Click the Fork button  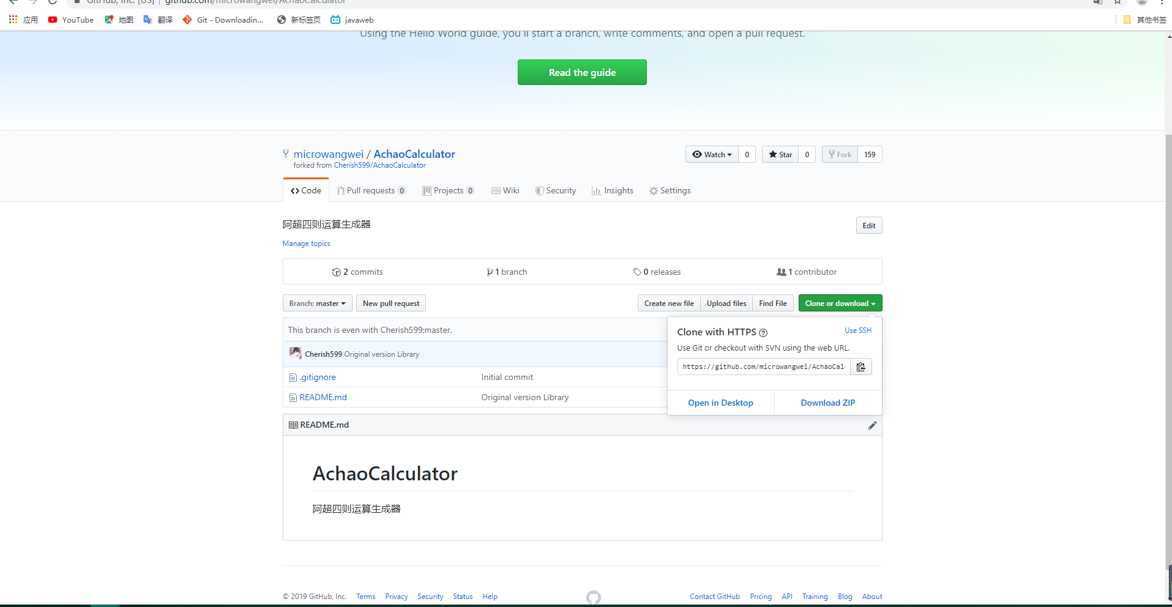[840, 154]
